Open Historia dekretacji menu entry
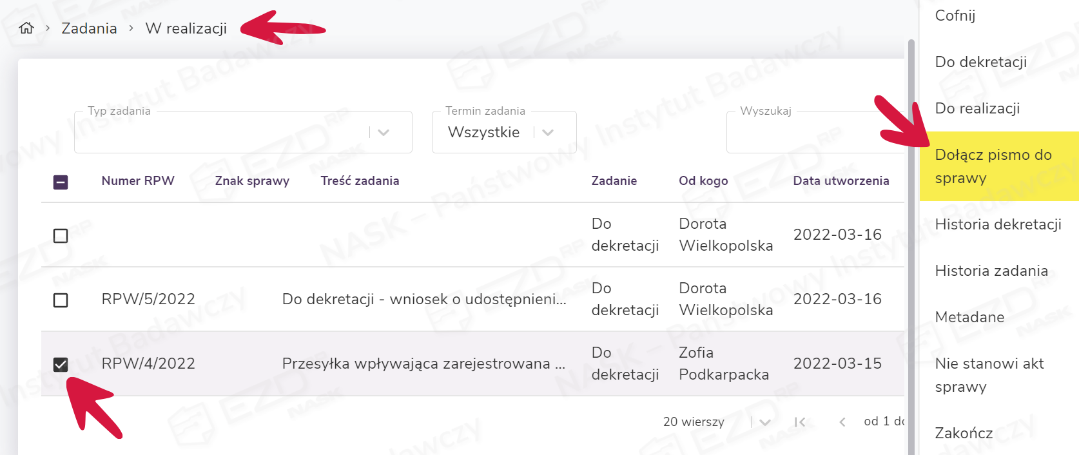The height and width of the screenshot is (455, 1079). point(998,224)
